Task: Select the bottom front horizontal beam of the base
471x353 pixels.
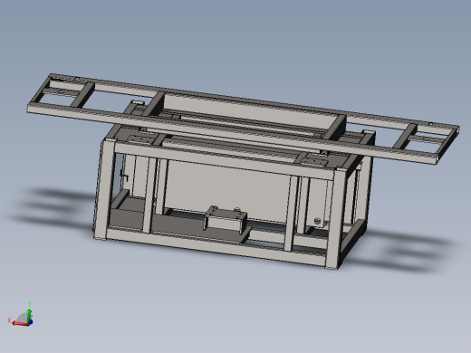Action: pyautogui.click(x=216, y=247)
